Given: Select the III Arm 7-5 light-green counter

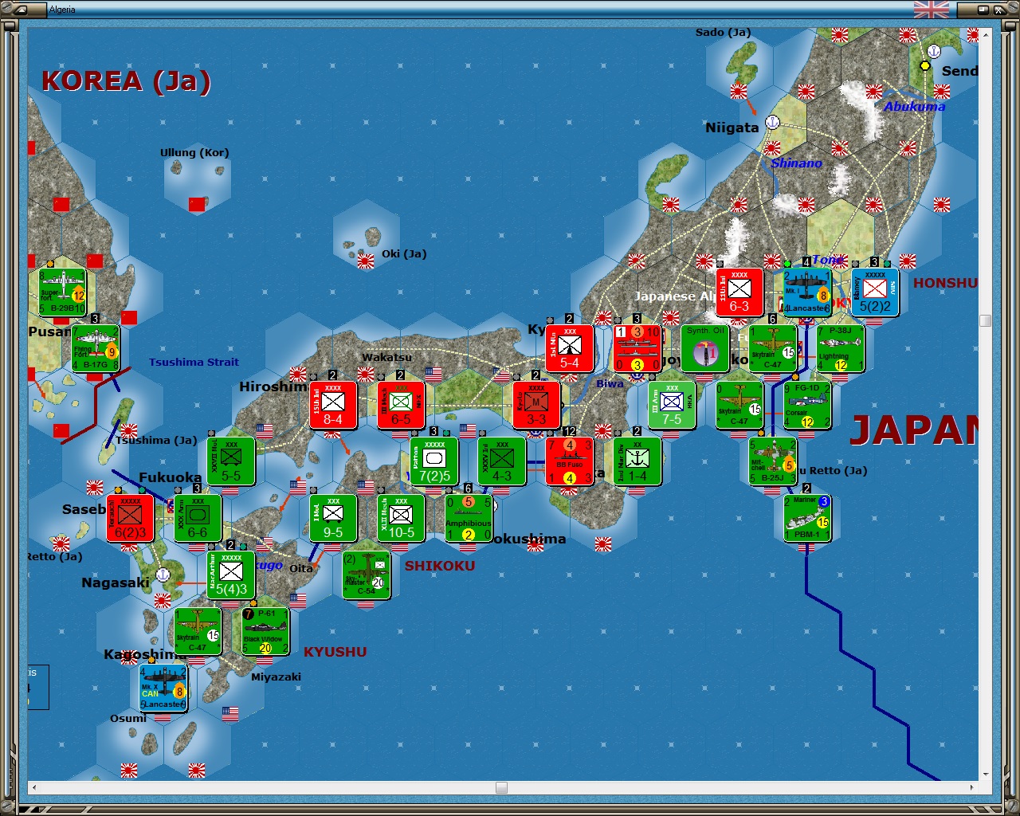Looking at the screenshot, I should pos(672,405).
